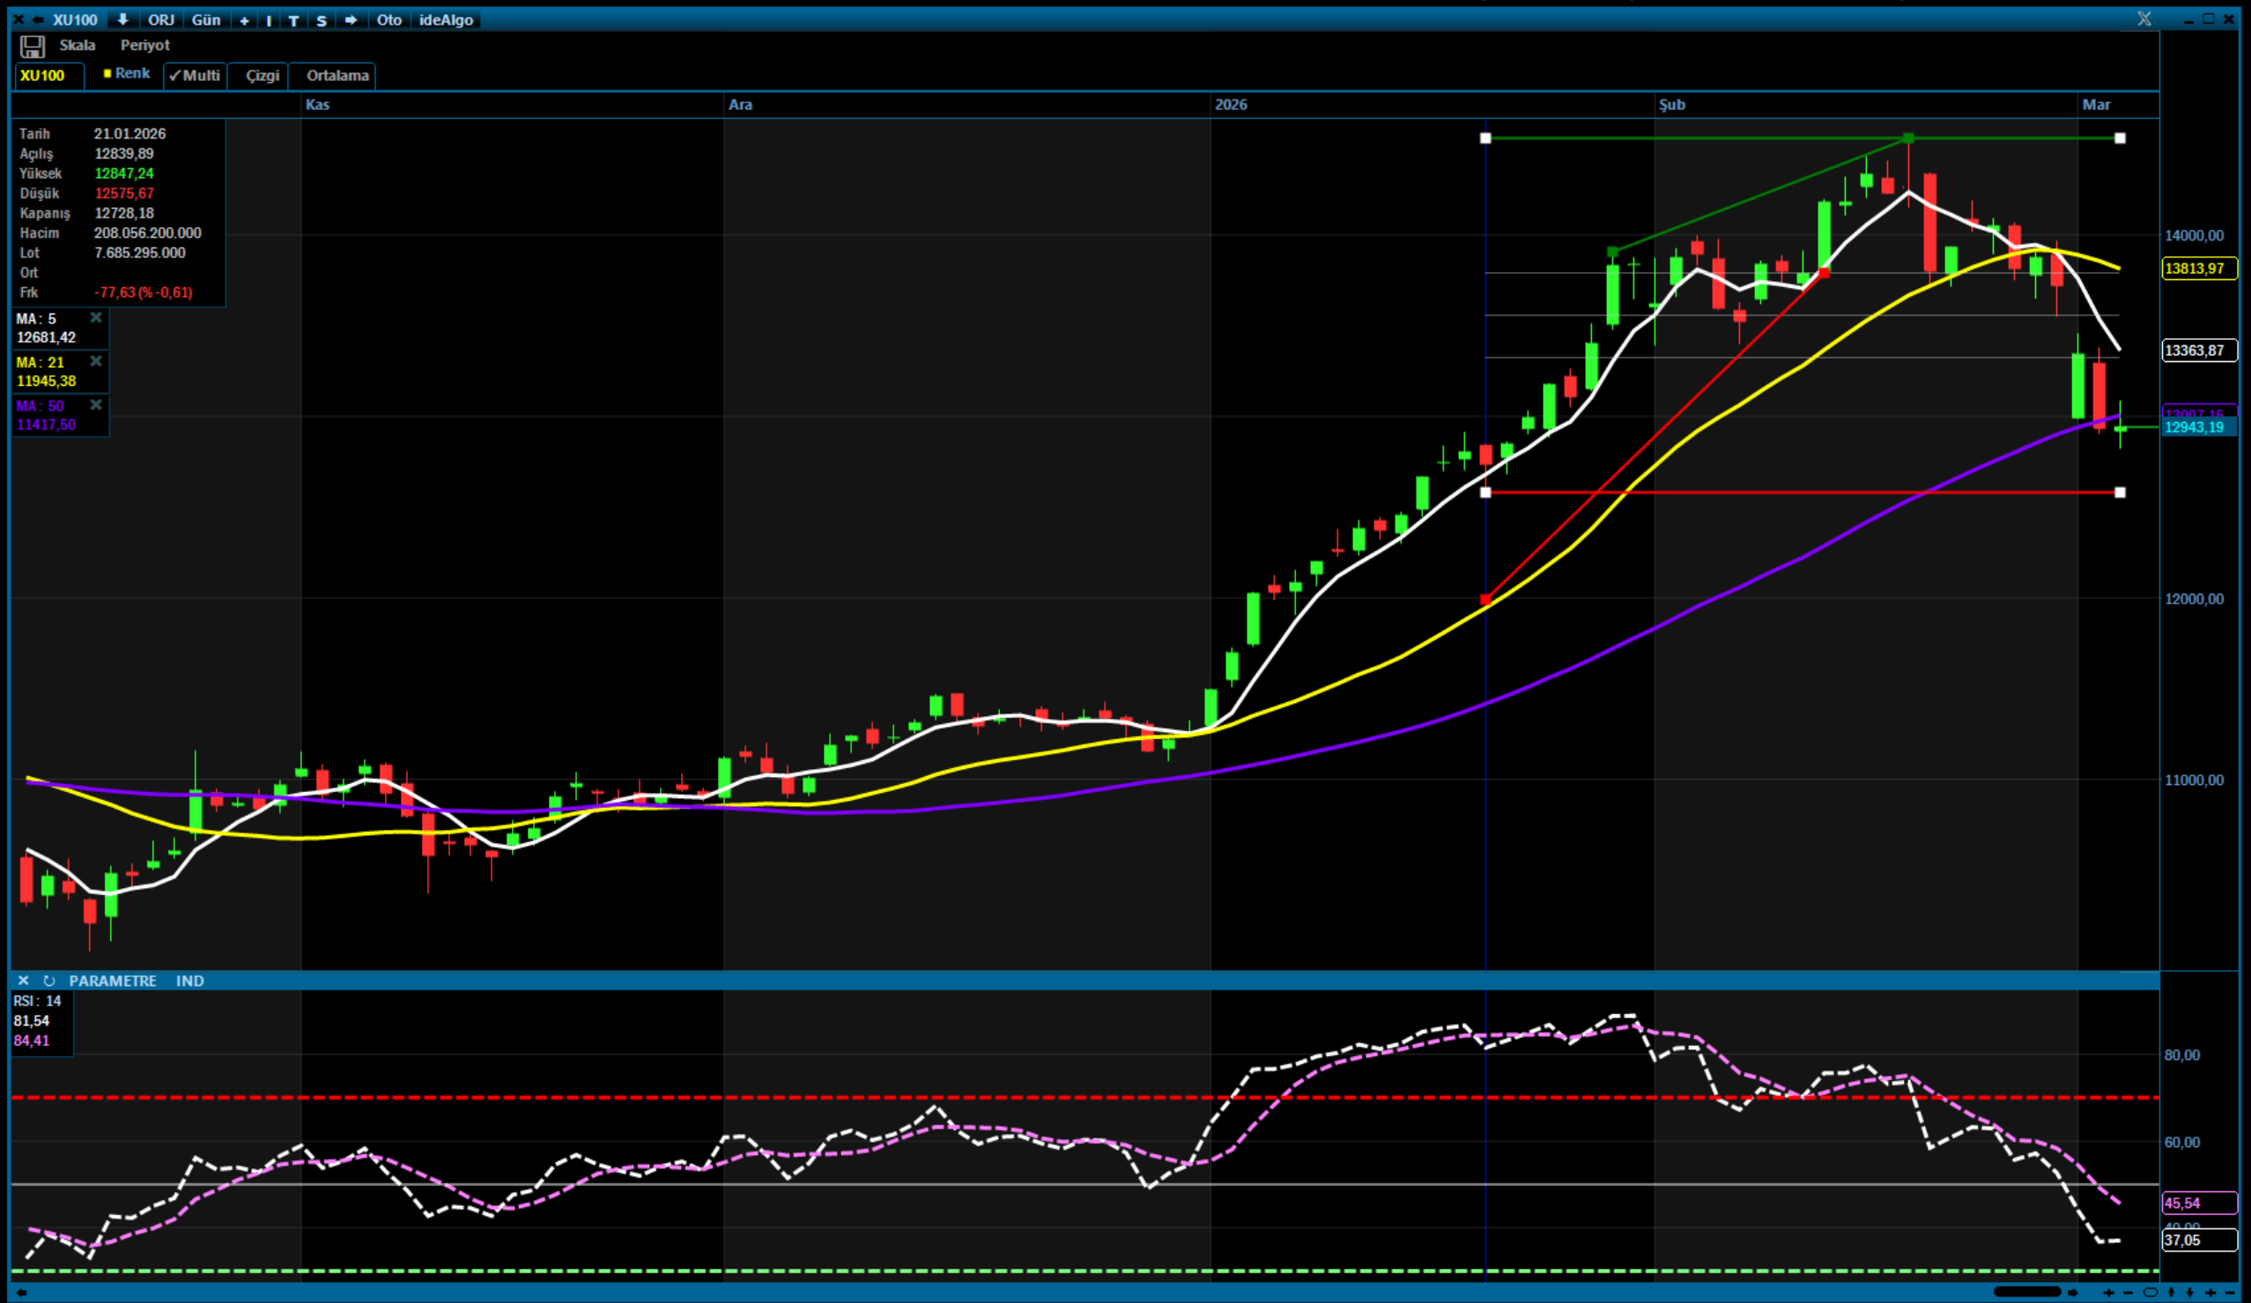Remove the MA 50 moving average
This screenshot has height=1303, width=2251.
[x=95, y=405]
